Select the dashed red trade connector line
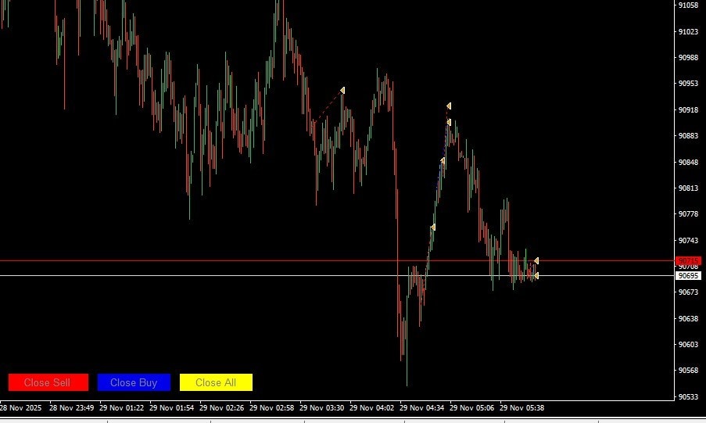 (x=328, y=106)
